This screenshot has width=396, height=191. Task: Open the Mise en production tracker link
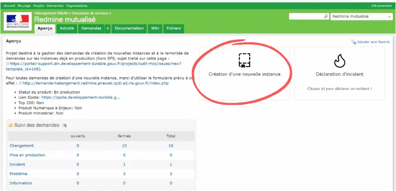coord(27,155)
